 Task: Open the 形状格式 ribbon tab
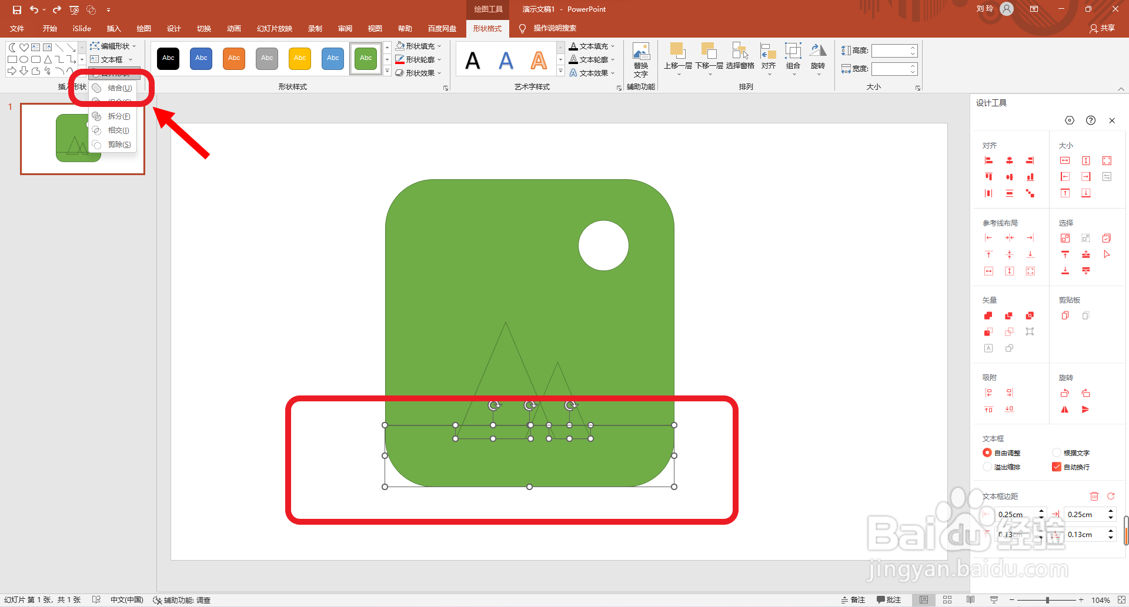click(x=487, y=28)
